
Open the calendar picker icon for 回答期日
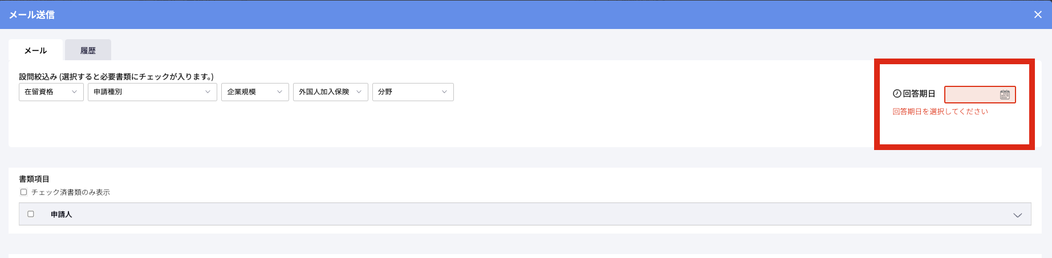click(1005, 95)
